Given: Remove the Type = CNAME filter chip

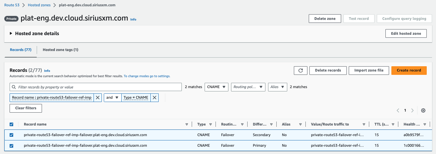Looking at the screenshot, I should [x=154, y=97].
